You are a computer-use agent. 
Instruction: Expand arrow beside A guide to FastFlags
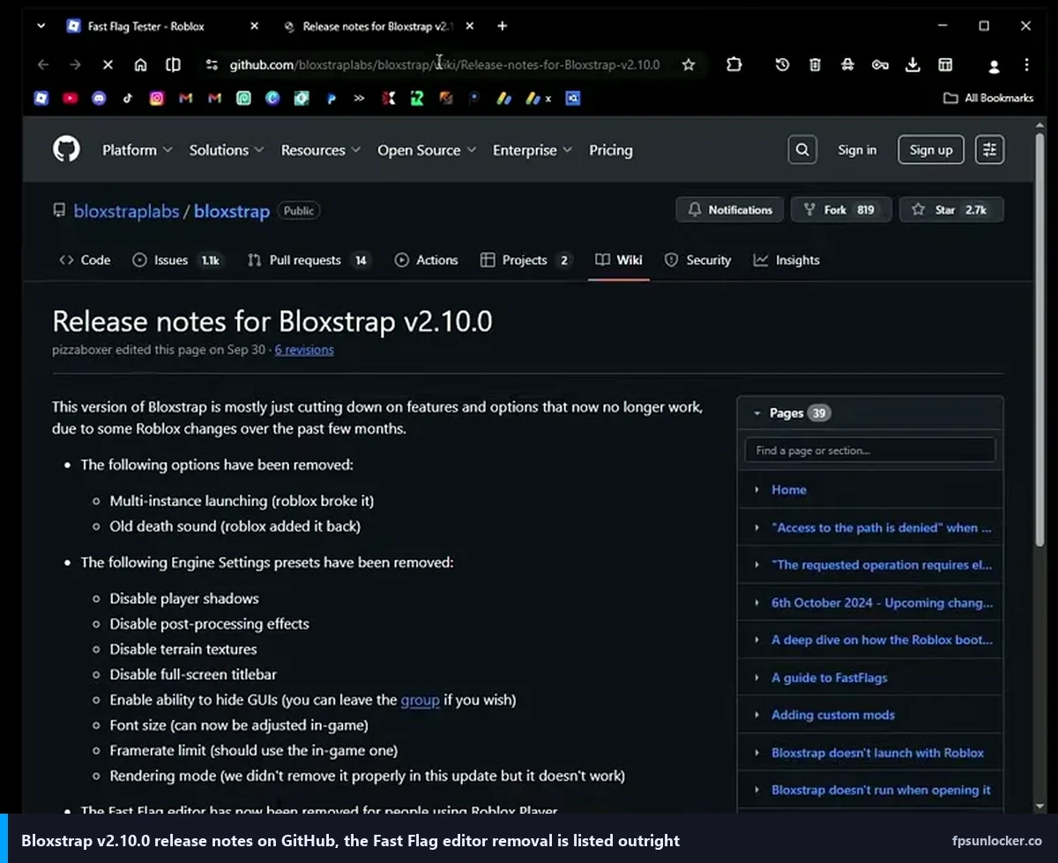(x=756, y=678)
